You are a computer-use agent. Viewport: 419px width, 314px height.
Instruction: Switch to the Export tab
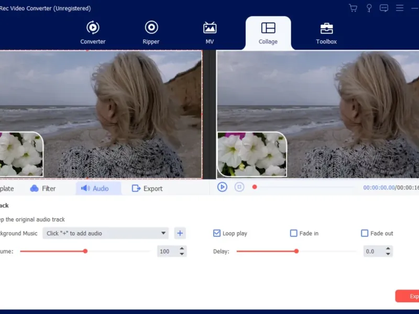[x=147, y=188]
